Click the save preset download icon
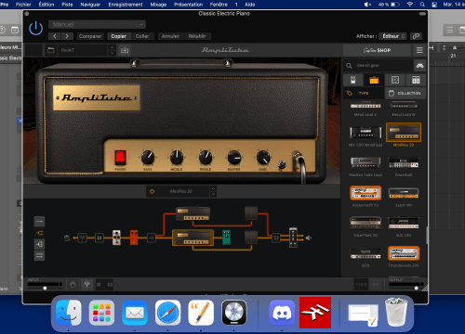The width and height of the screenshot is (465, 334). 125,50
